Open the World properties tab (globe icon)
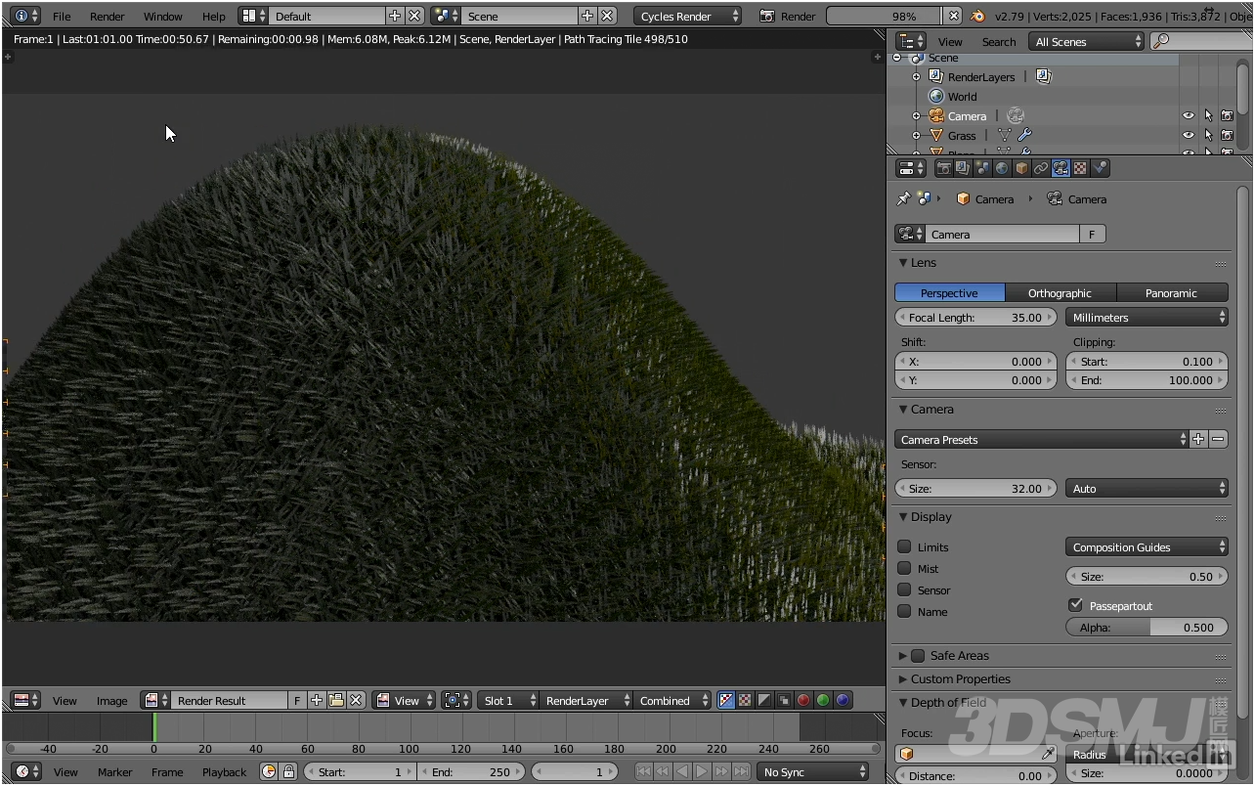The width and height of the screenshot is (1255, 786). (x=1002, y=168)
